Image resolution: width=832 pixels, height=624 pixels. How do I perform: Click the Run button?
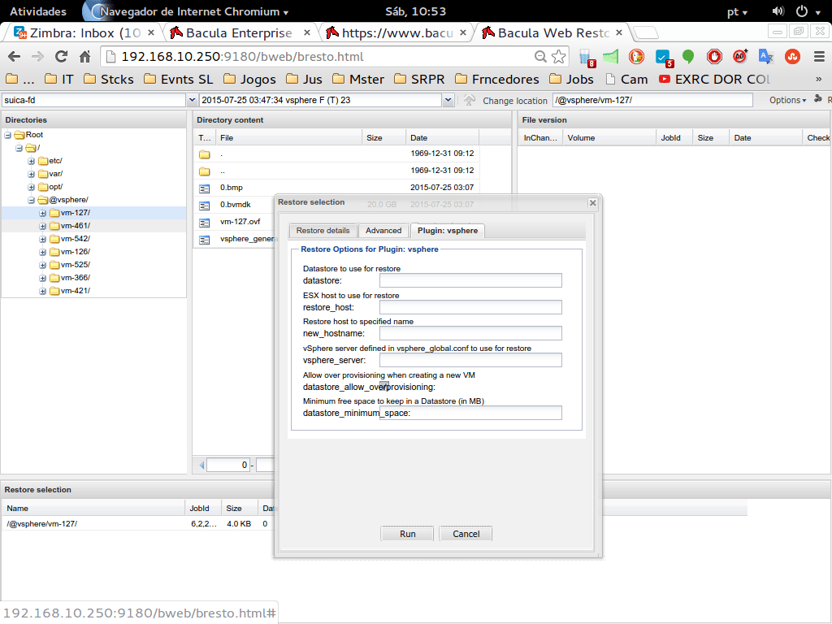[408, 534]
